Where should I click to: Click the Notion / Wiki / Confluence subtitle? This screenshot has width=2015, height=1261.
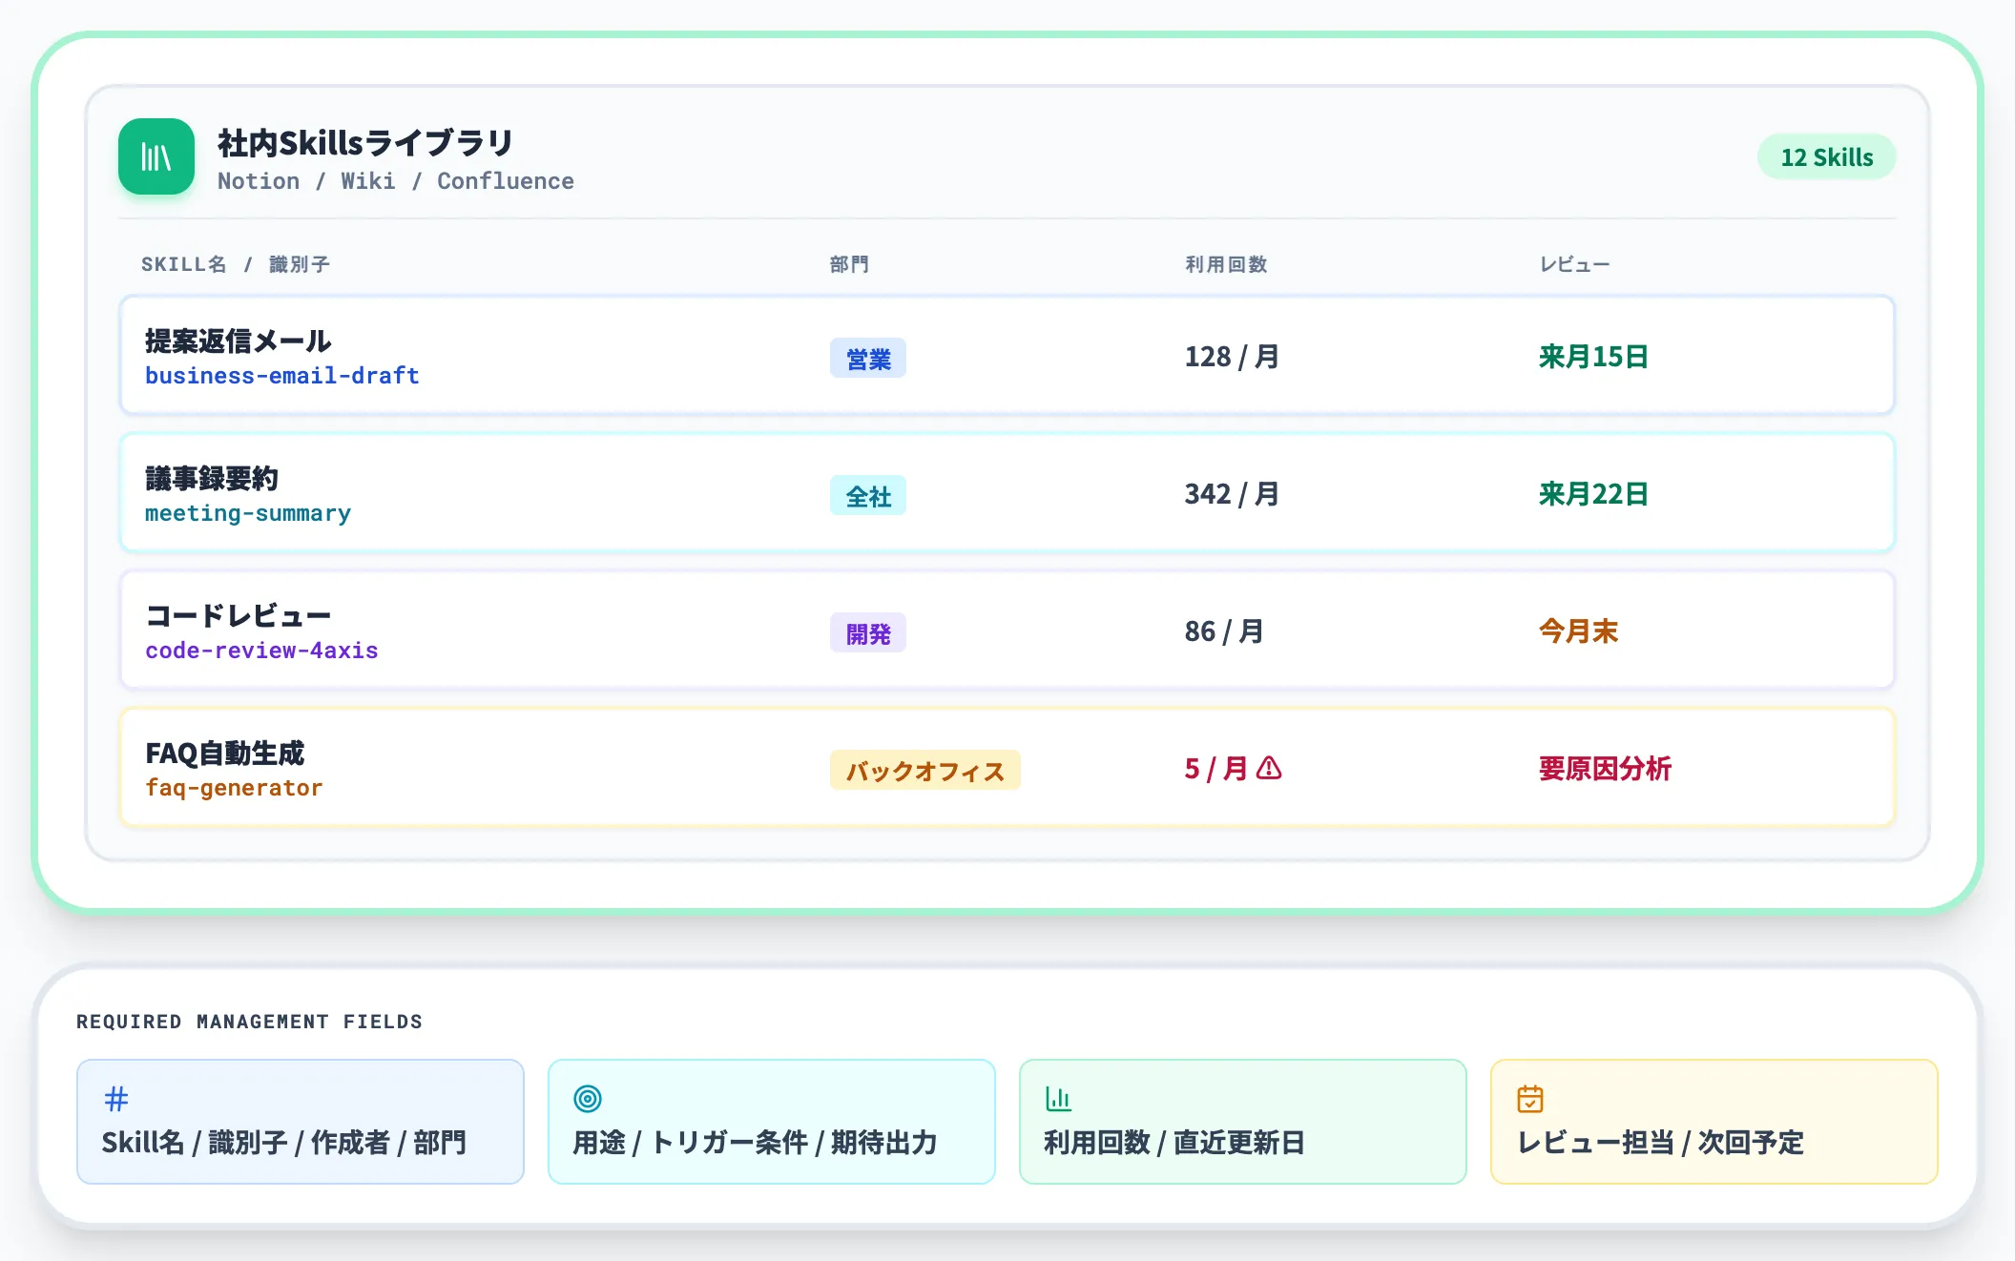[396, 181]
